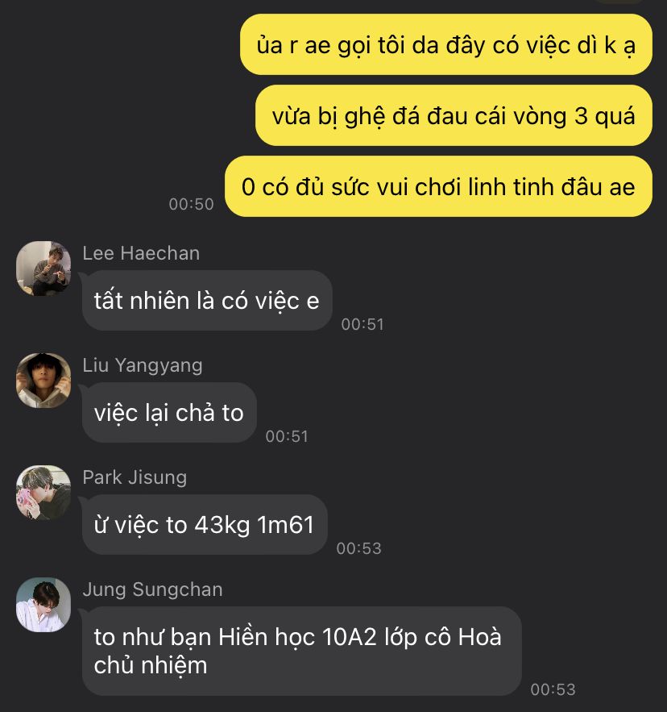Tap the 00:50 timestamp beside yellow message
The width and height of the screenshot is (667, 712).
tap(191, 204)
